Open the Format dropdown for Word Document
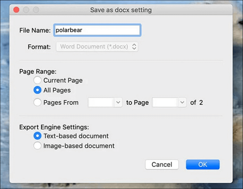The image size is (243, 189). tap(97, 46)
